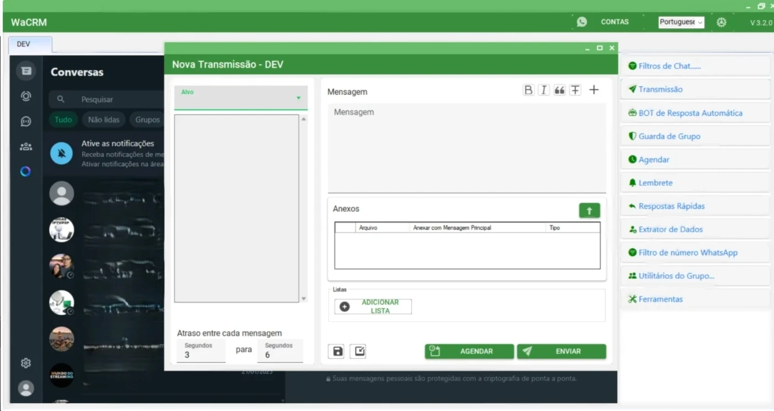The height and width of the screenshot is (411, 774).
Task: Click the target list scrollbar down arrow
Action: click(x=303, y=299)
